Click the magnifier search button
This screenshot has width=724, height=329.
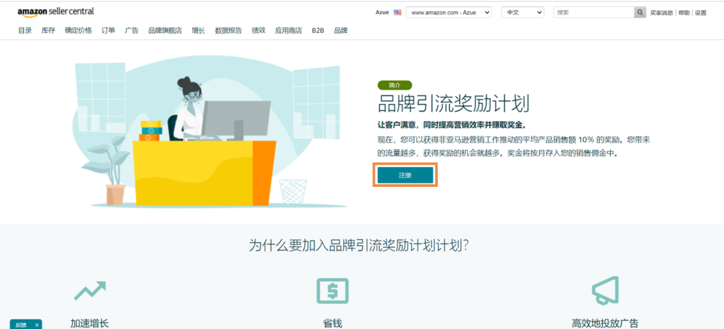click(x=640, y=13)
